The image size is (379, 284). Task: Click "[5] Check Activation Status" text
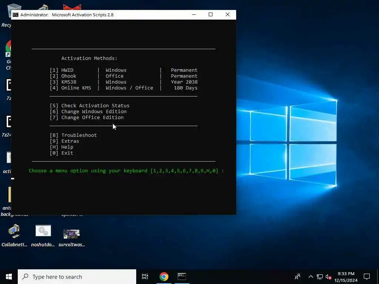coord(90,105)
